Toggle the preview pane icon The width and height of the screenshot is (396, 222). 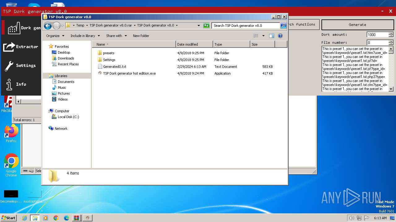point(272,36)
